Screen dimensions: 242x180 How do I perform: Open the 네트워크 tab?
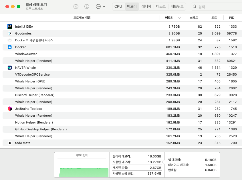(x=177, y=7)
